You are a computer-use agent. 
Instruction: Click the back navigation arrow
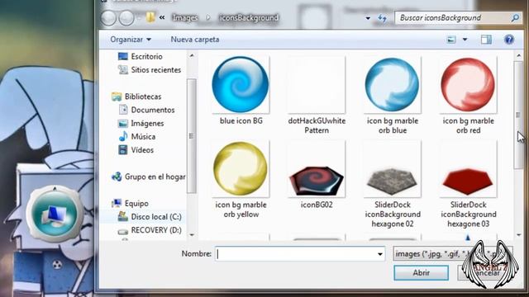point(108,18)
